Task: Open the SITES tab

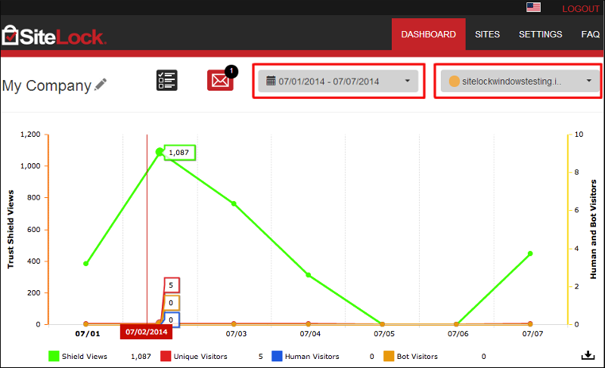Action: [487, 35]
